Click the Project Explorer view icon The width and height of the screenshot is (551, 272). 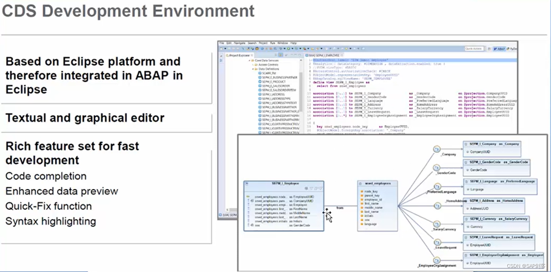(x=227, y=55)
